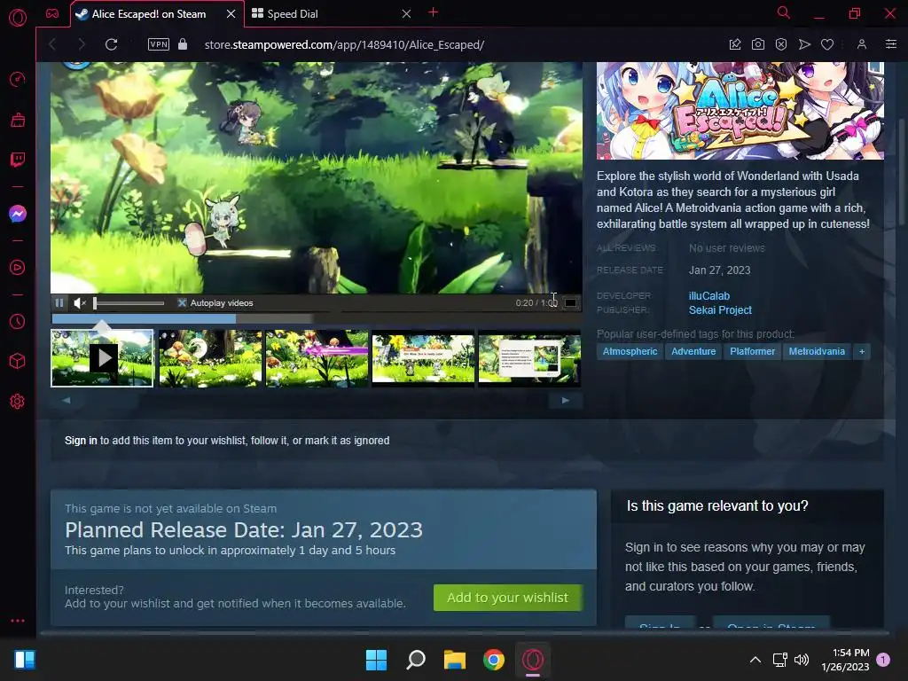Viewport: 908px width, 681px height.
Task: Select the second screenshot thumbnail
Action: (x=210, y=358)
